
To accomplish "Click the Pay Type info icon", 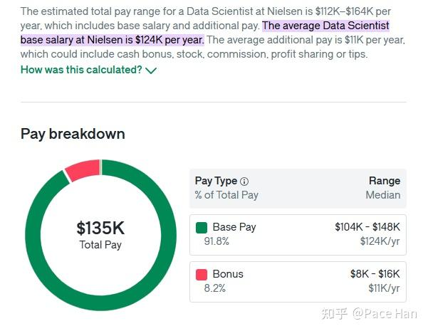I will point(244,182).
